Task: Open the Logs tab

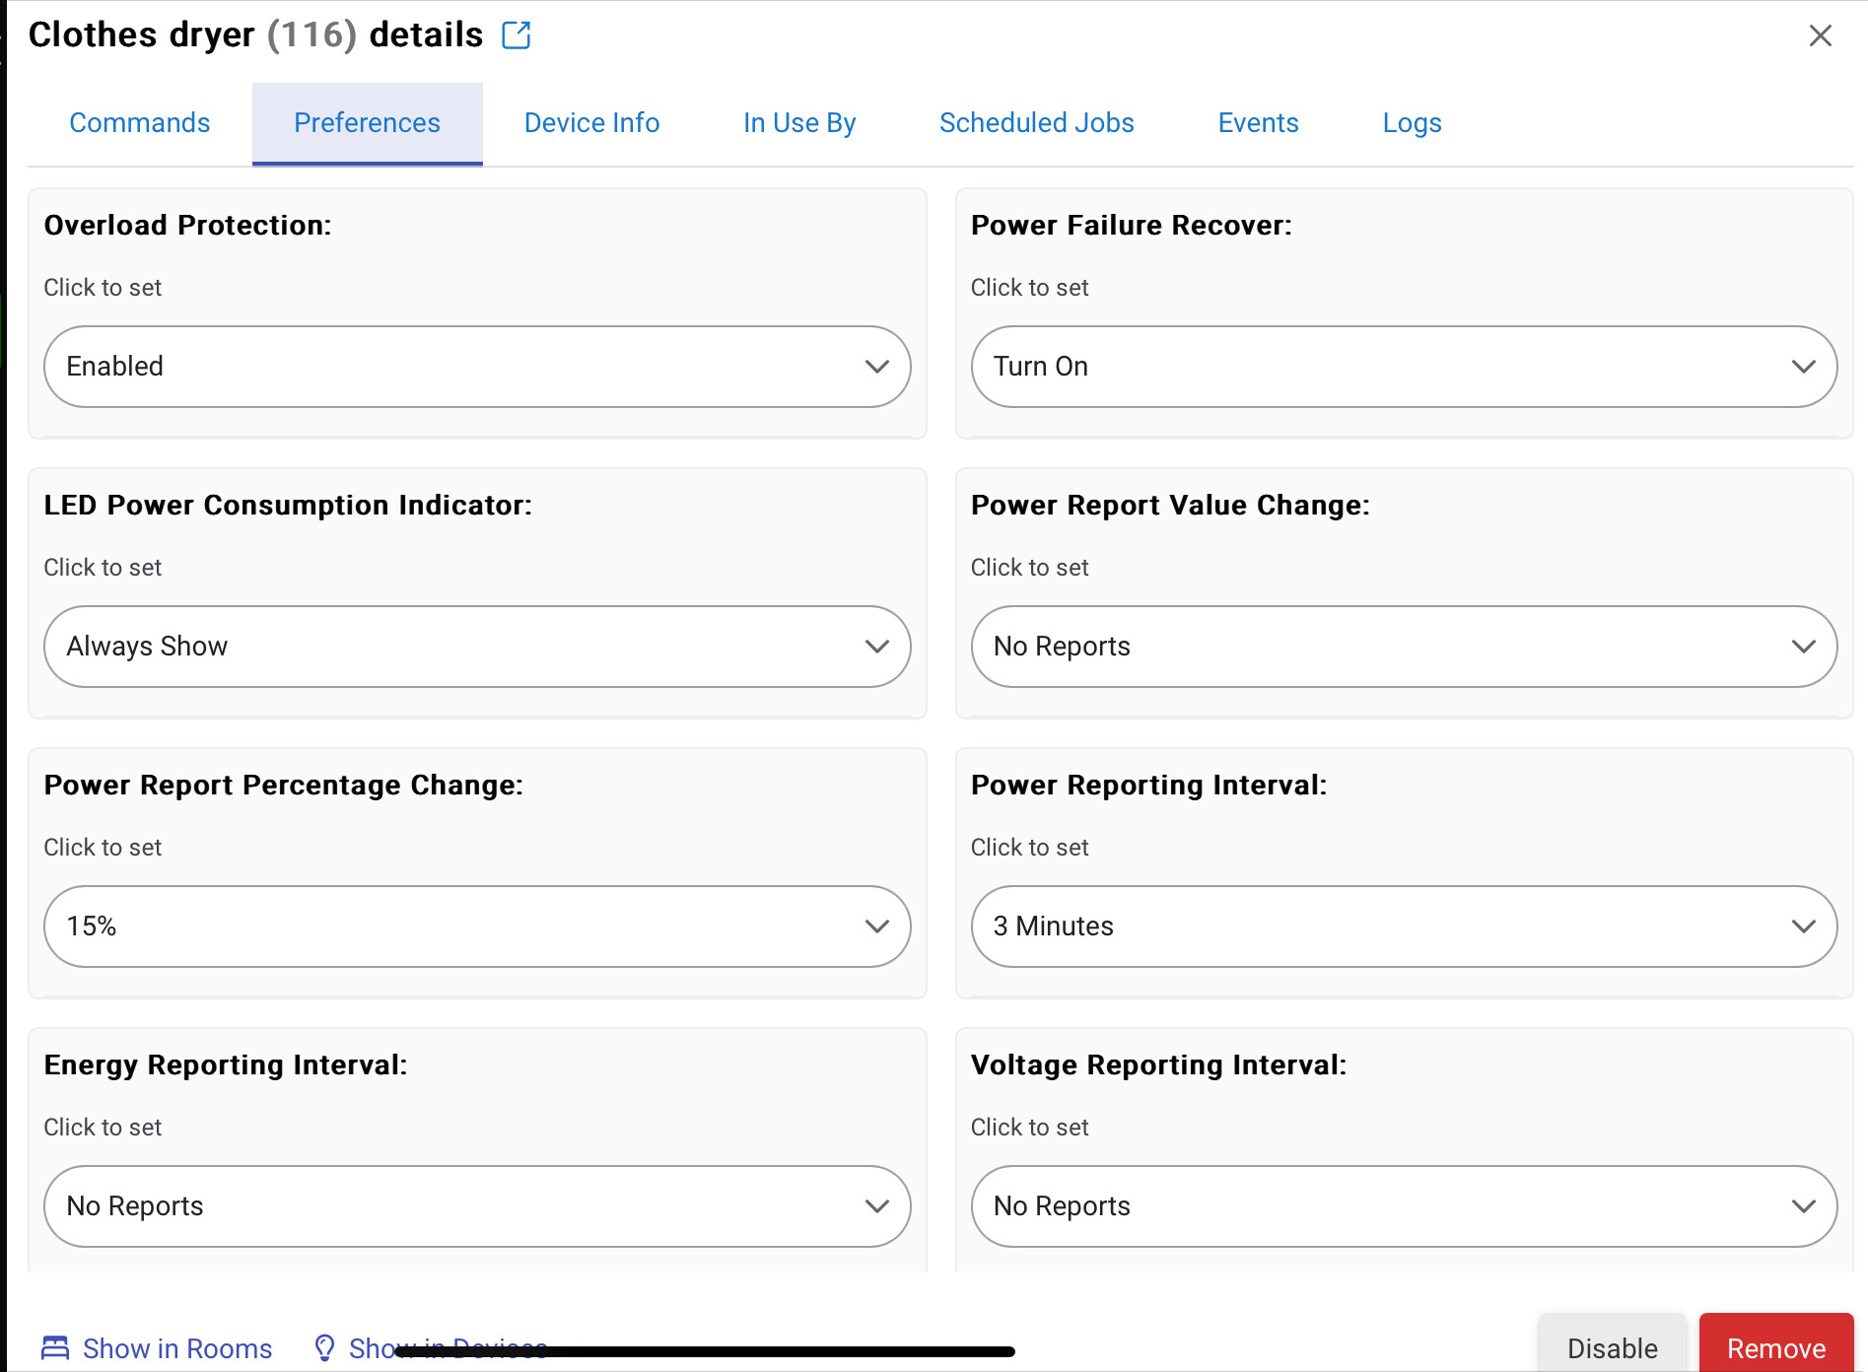Action: pos(1412,123)
